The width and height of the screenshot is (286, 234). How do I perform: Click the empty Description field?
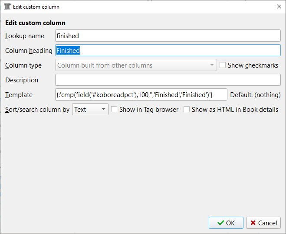[x=168, y=80]
